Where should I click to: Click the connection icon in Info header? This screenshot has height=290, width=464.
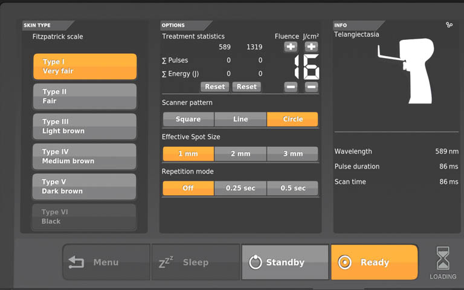pyautogui.click(x=449, y=25)
